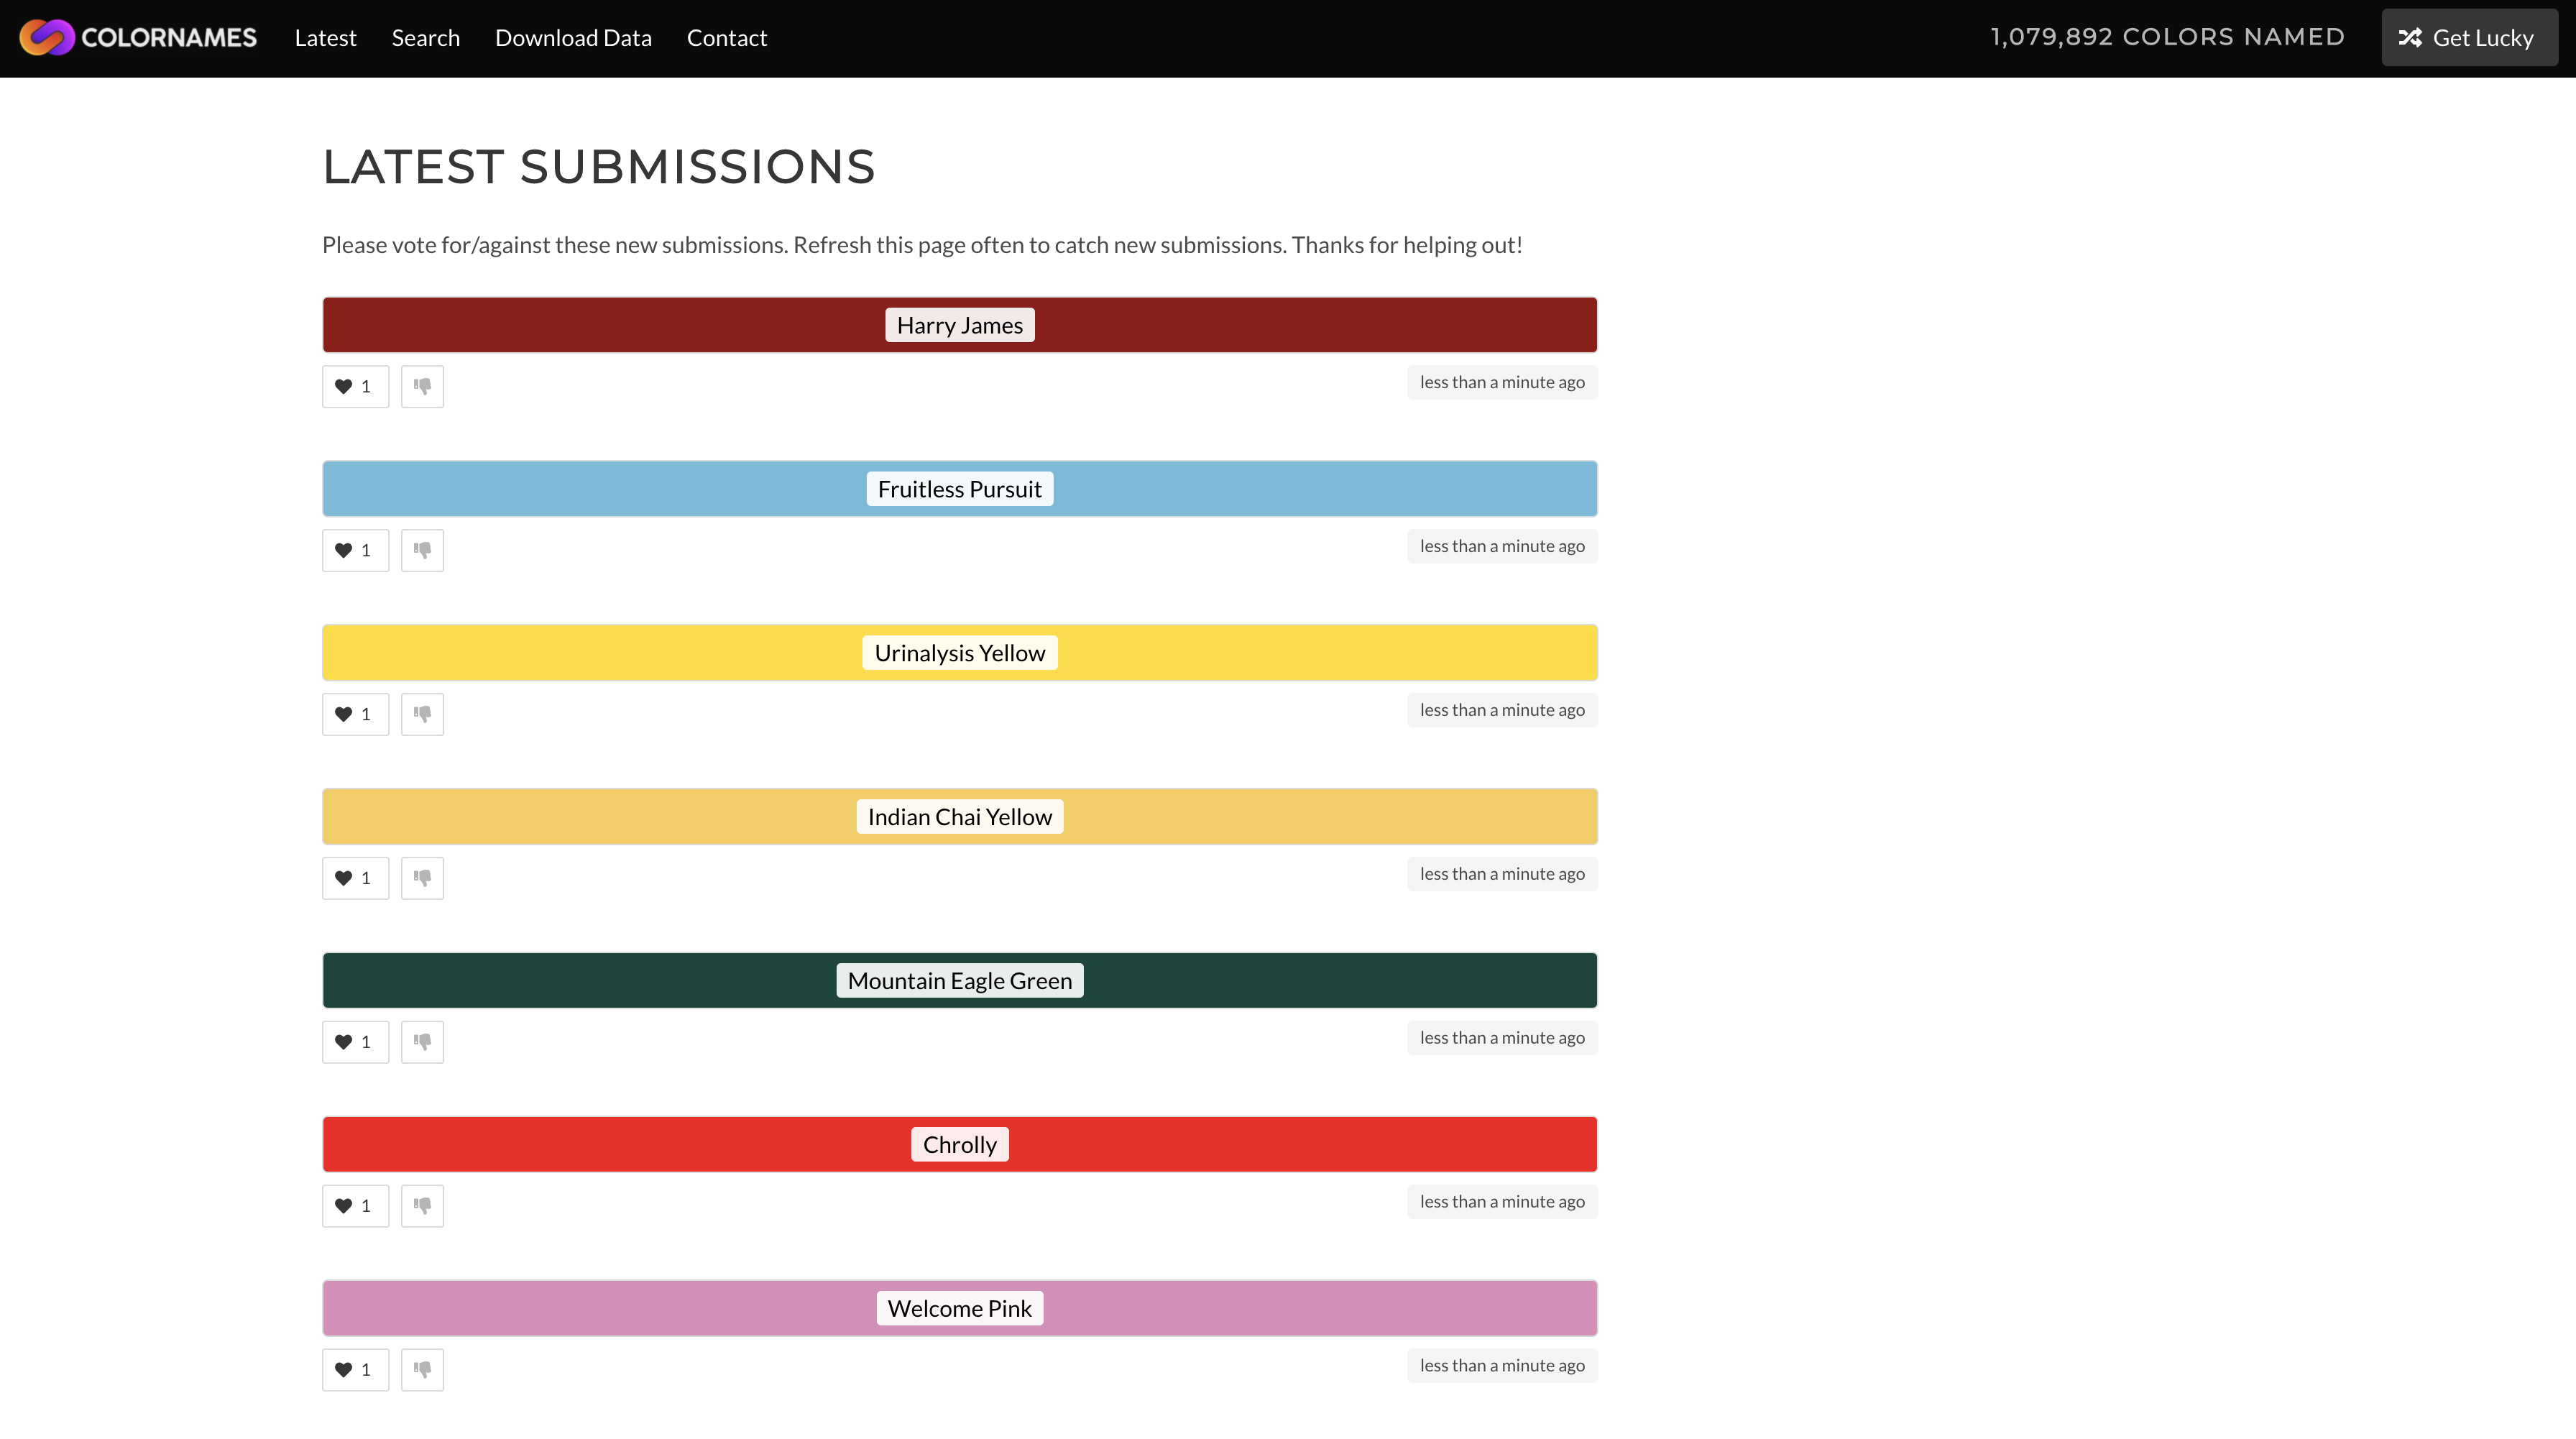Upvote the Harry James color

point(355,386)
